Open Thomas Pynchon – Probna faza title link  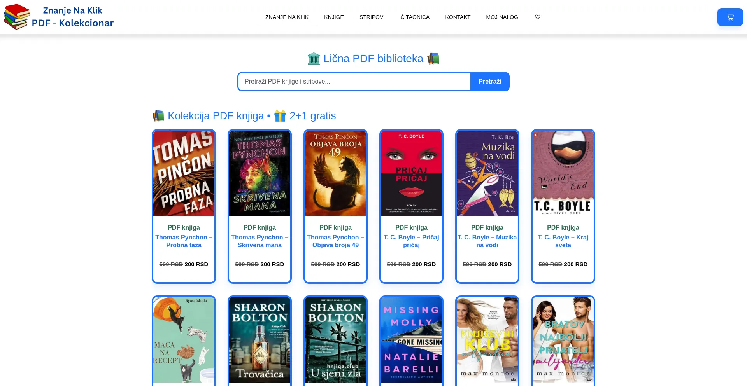pos(184,241)
